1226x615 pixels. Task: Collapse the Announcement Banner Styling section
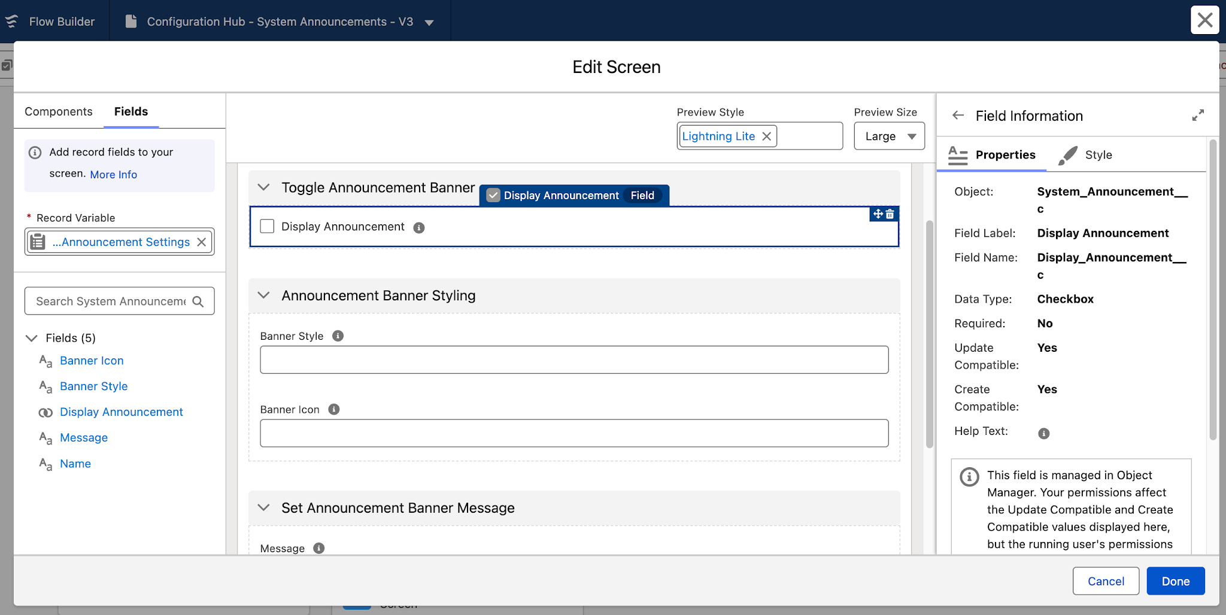[263, 295]
